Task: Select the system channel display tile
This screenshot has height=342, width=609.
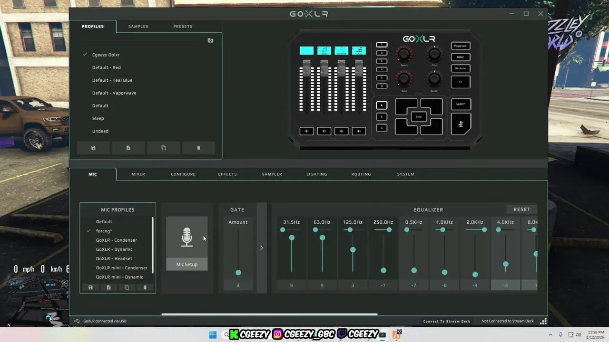Action: [x=359, y=50]
